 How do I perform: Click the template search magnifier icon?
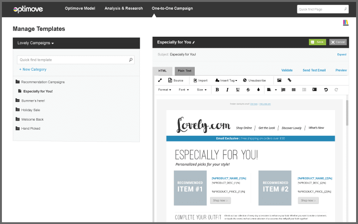tap(131, 60)
